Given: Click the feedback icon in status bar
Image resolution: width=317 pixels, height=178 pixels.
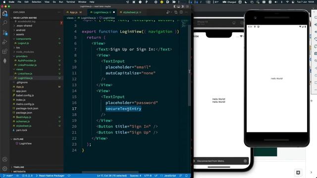Looking at the screenshot, I should 180,176.
